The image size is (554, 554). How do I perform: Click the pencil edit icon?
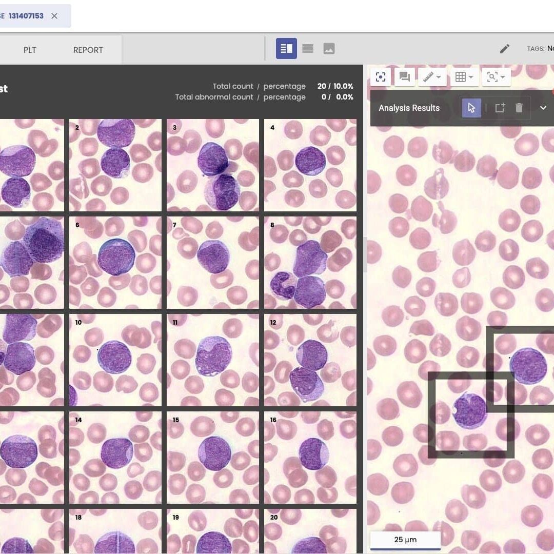tap(505, 49)
